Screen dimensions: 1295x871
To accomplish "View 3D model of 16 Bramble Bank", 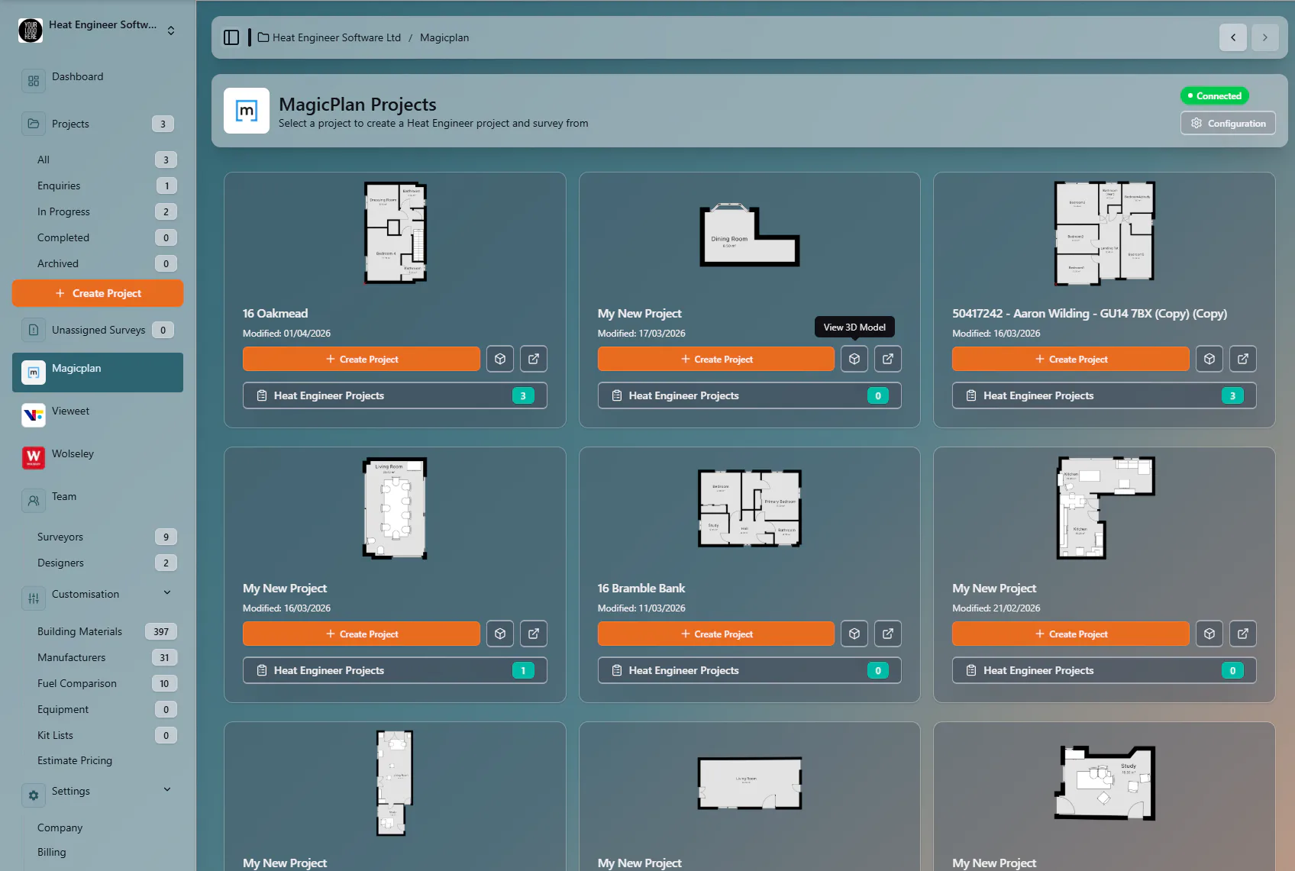I will click(854, 634).
